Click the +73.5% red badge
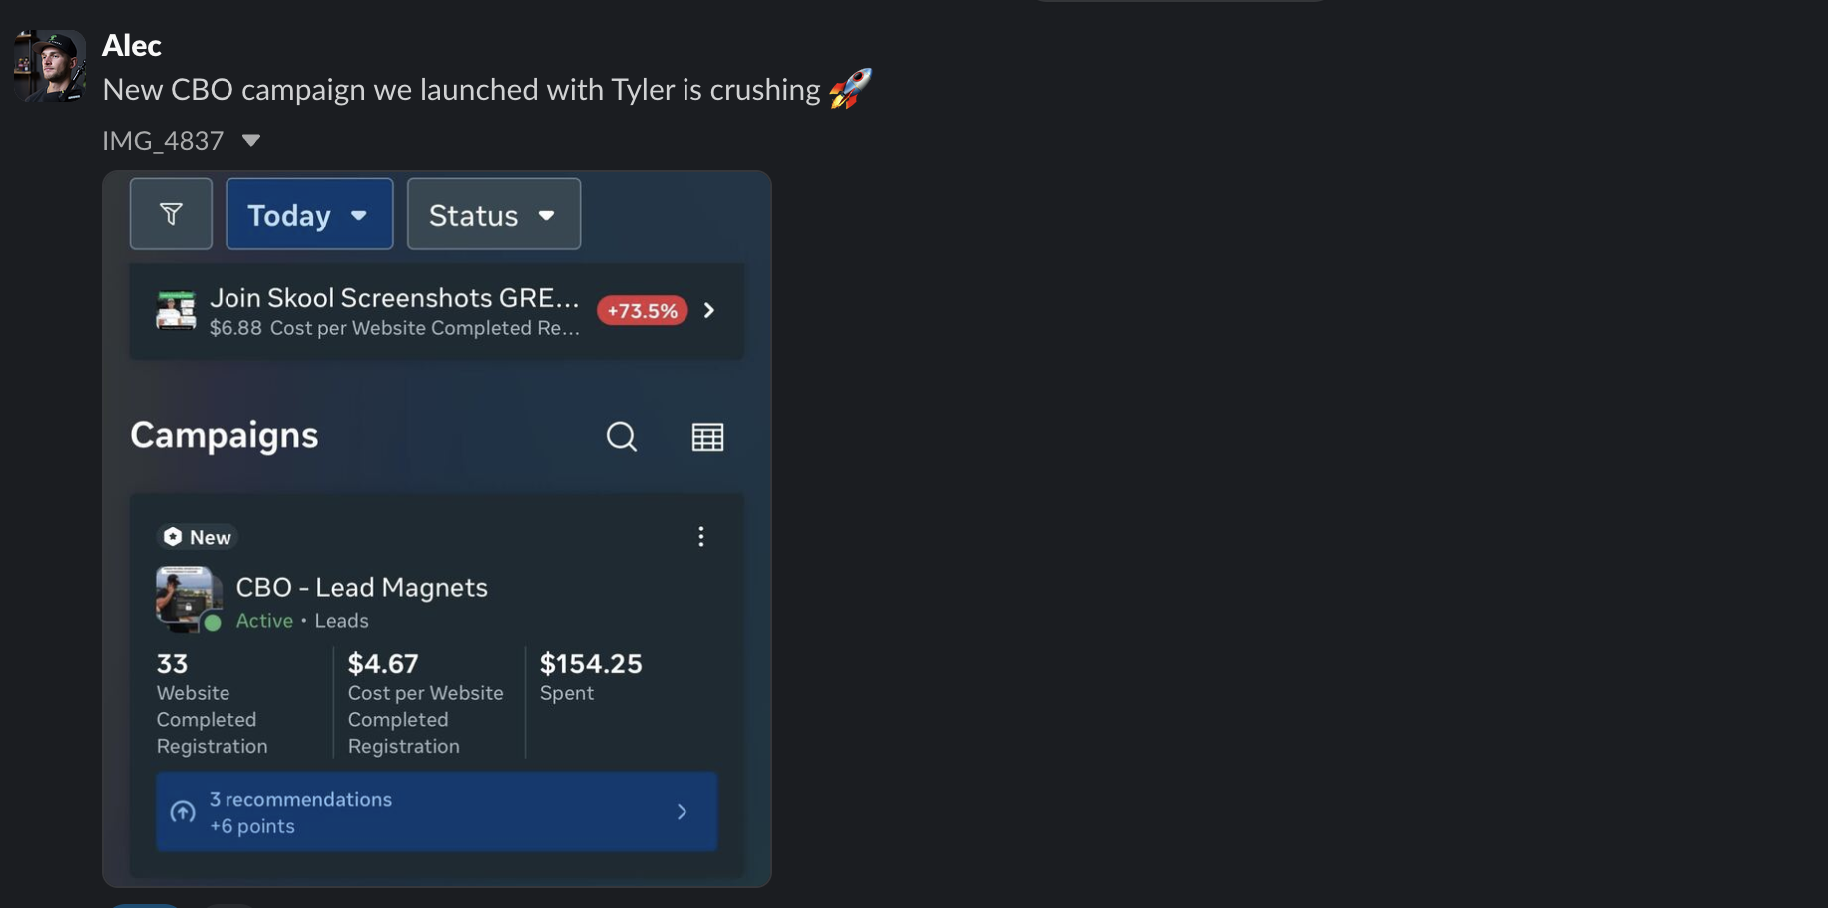This screenshot has width=1828, height=908. [643, 311]
